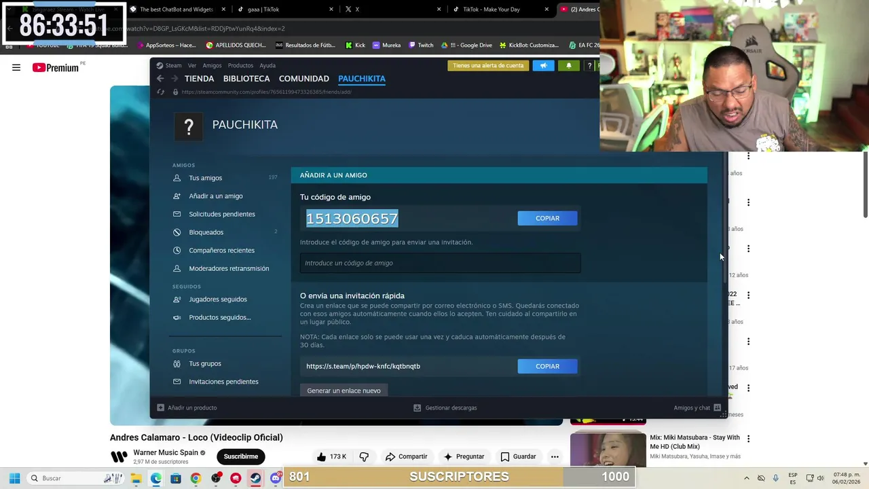The height and width of the screenshot is (489, 869).
Task: Open Steam announcements megaphone icon
Action: [543, 65]
